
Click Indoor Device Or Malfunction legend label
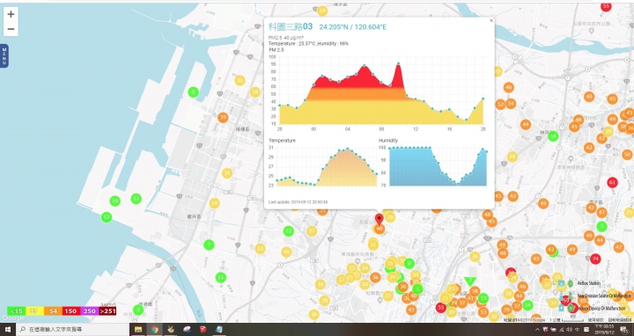click(601, 309)
